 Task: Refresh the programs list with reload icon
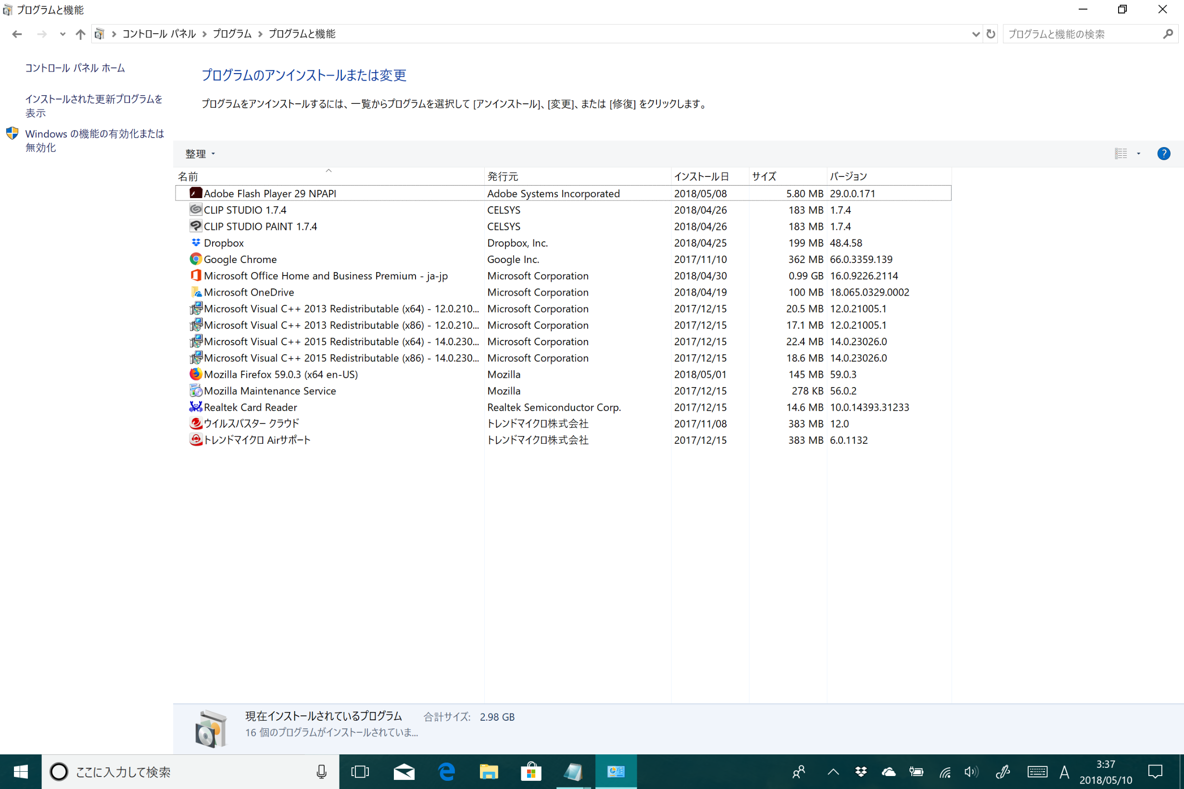click(x=990, y=34)
